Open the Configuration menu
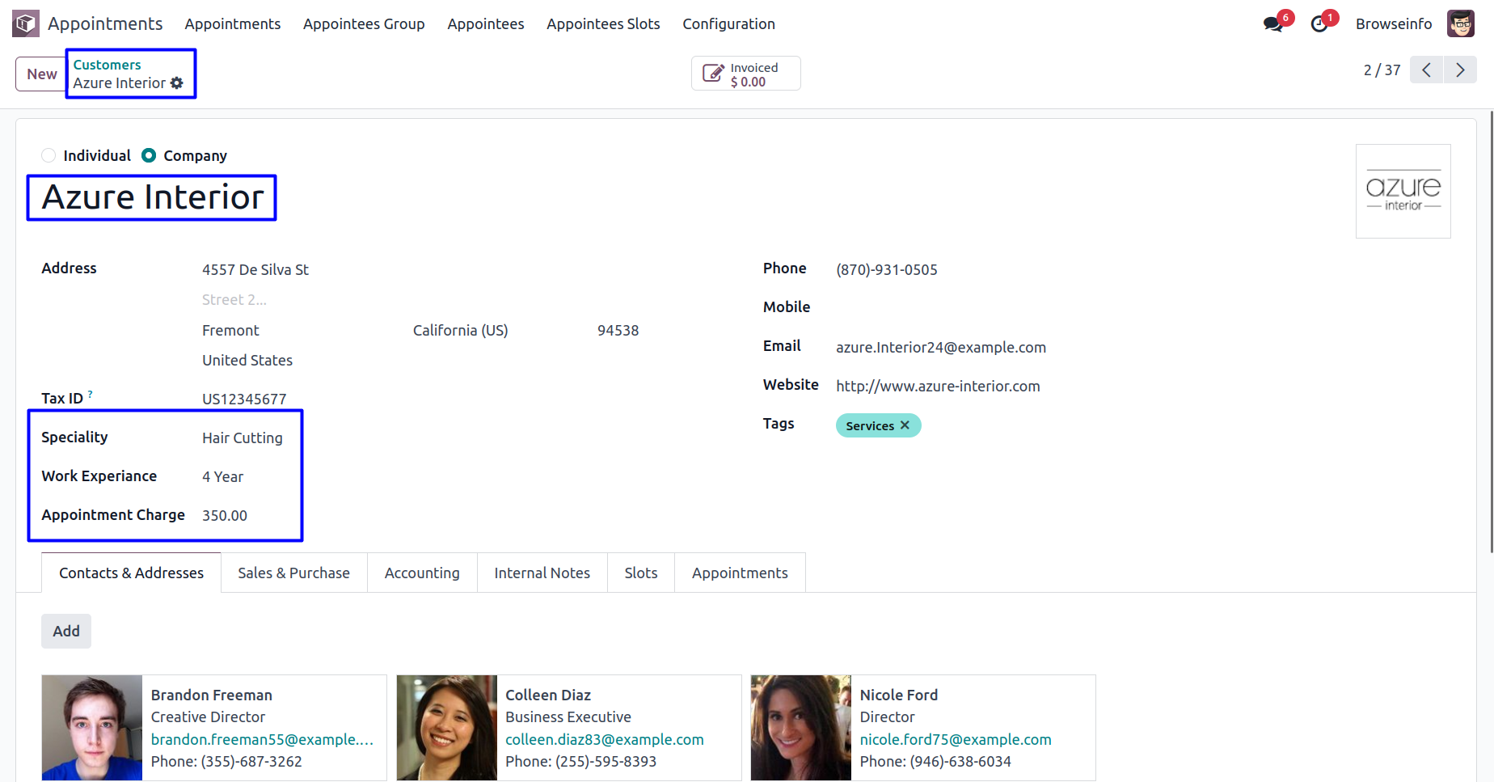 tap(728, 24)
